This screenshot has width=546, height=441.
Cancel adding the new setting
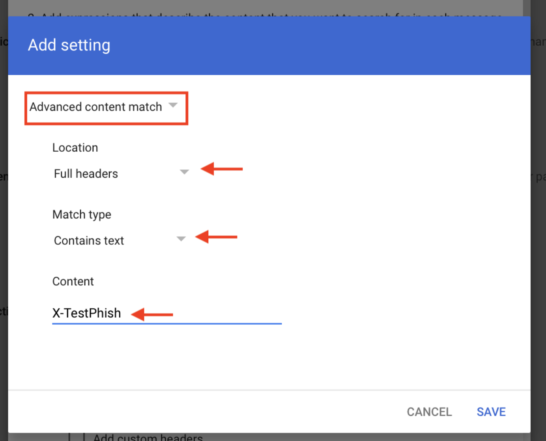429,411
